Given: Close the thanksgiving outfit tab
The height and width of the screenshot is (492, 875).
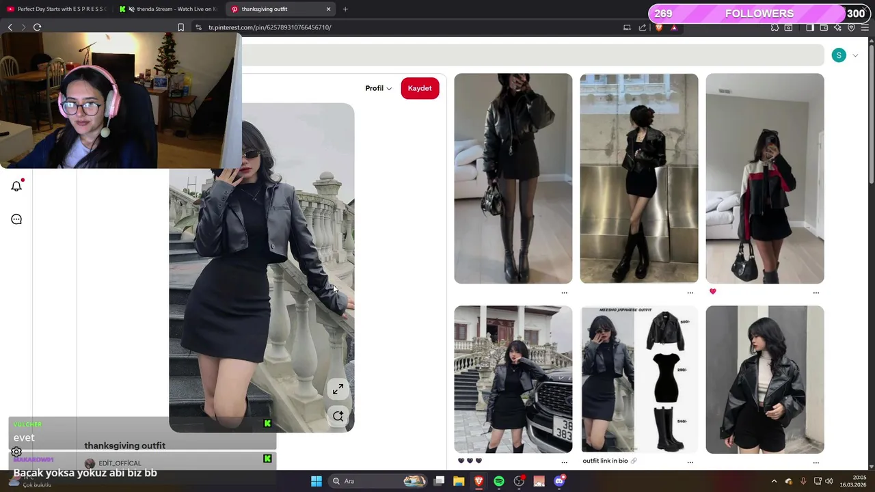Looking at the screenshot, I should click(x=328, y=9).
